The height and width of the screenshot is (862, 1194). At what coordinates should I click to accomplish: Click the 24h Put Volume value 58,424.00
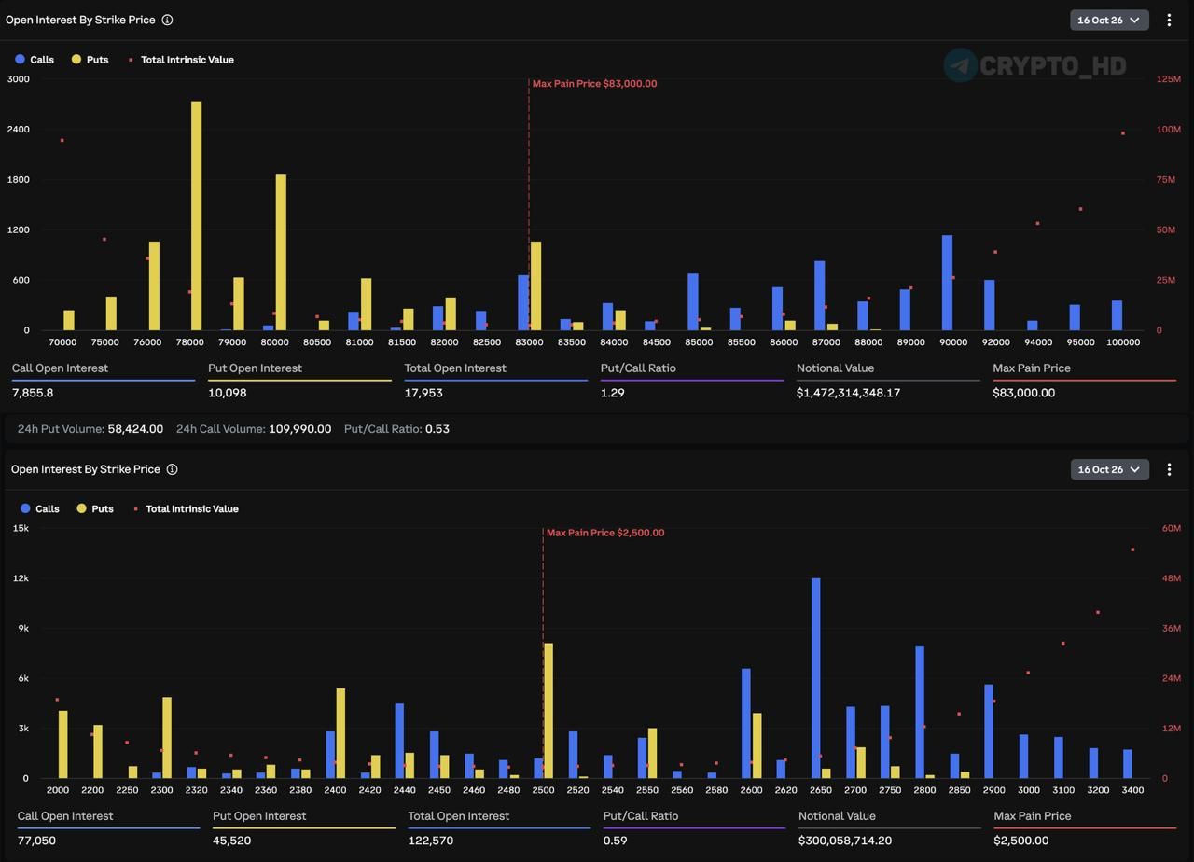coord(136,429)
